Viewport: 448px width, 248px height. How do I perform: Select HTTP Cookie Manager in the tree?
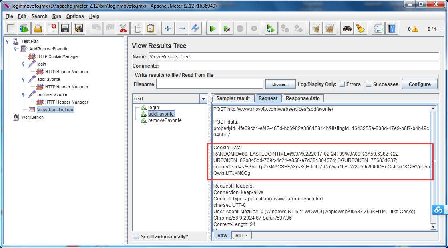click(58, 57)
